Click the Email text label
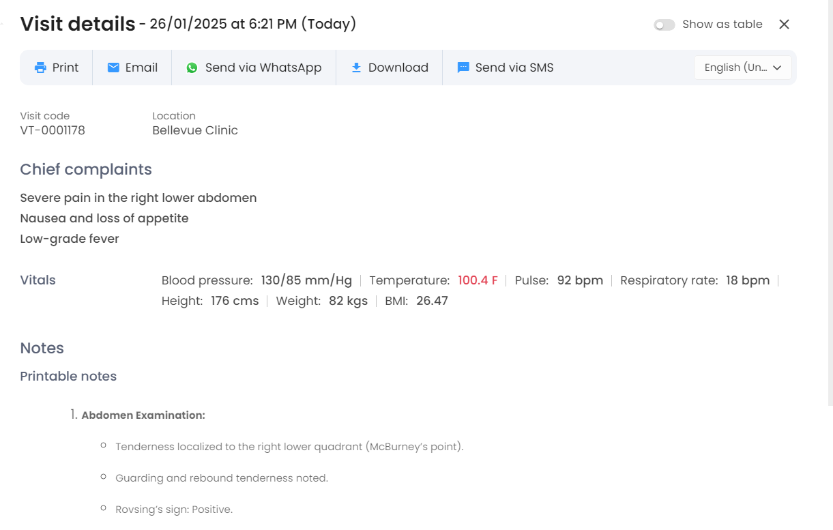The image size is (833, 530). (141, 68)
